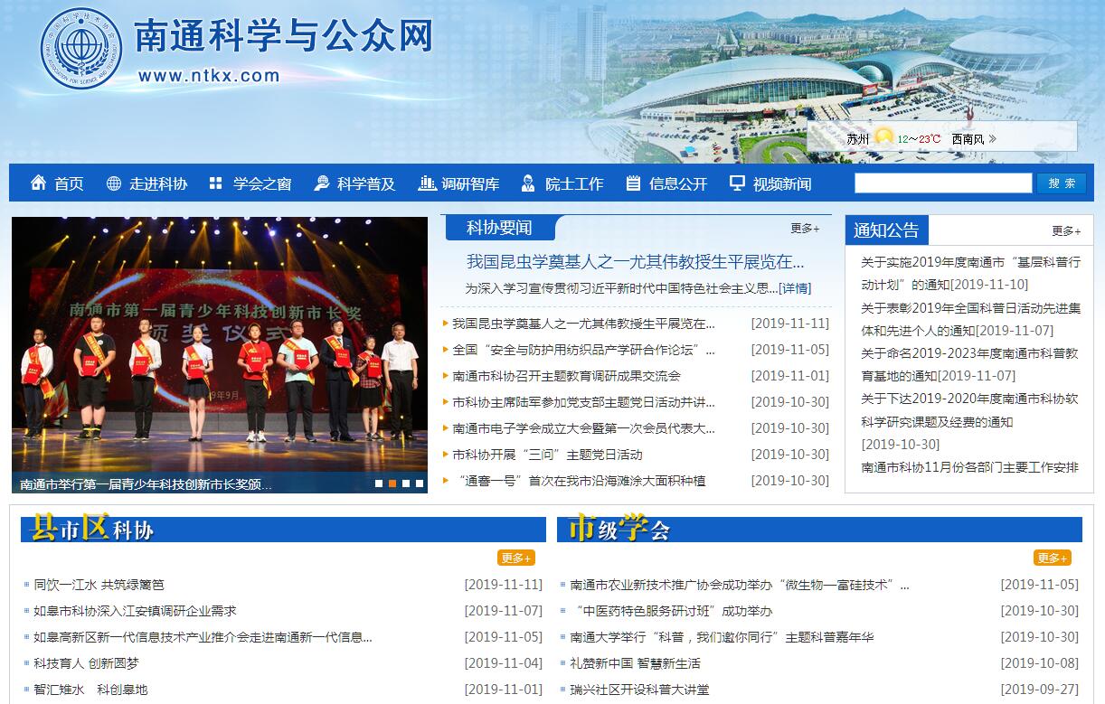Open the 通知公告 tab header
The height and width of the screenshot is (704, 1105).
click(x=886, y=230)
